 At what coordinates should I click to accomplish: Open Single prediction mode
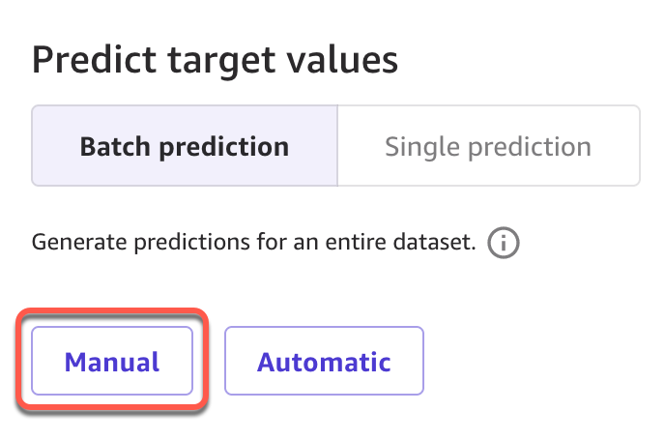(487, 146)
